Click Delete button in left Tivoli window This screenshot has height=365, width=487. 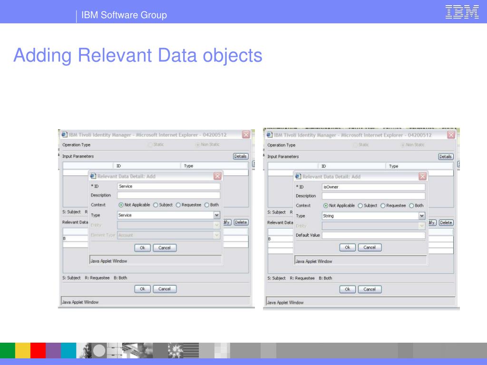pyautogui.click(x=241, y=222)
